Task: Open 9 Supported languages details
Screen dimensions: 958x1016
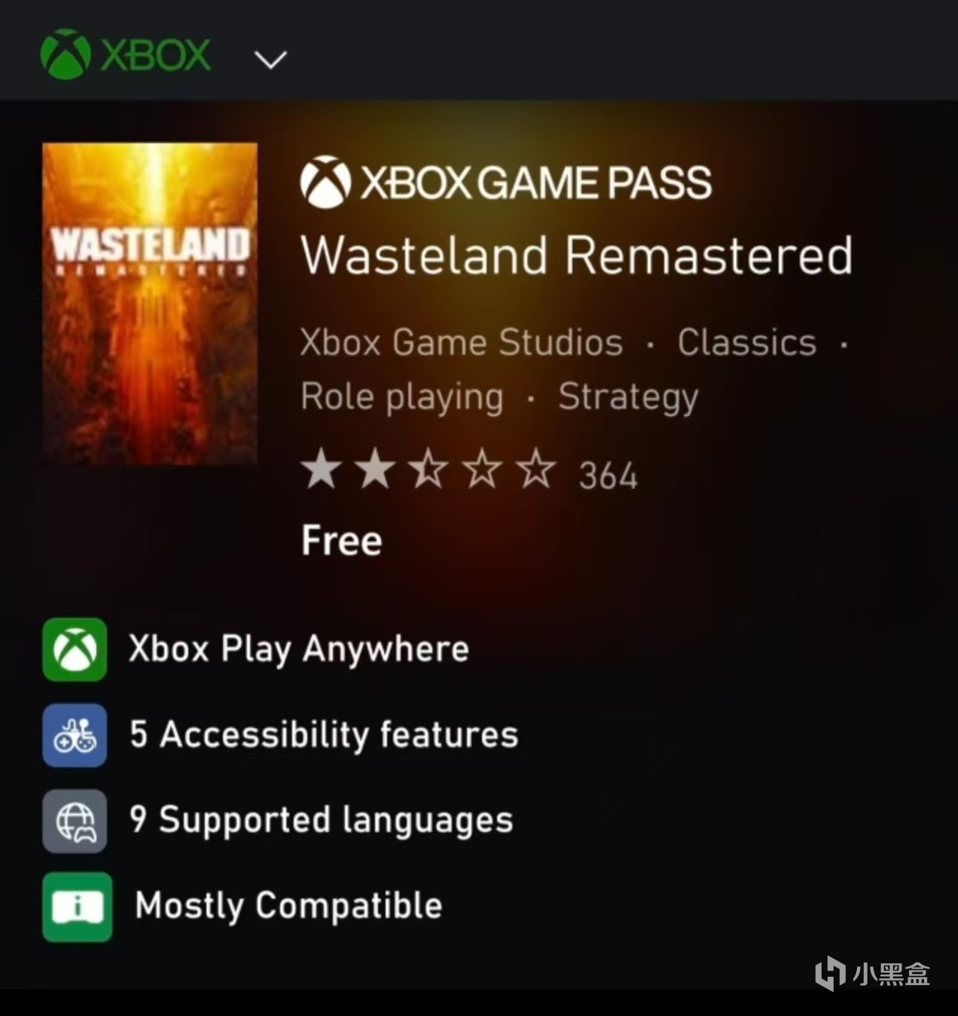Action: (x=321, y=821)
